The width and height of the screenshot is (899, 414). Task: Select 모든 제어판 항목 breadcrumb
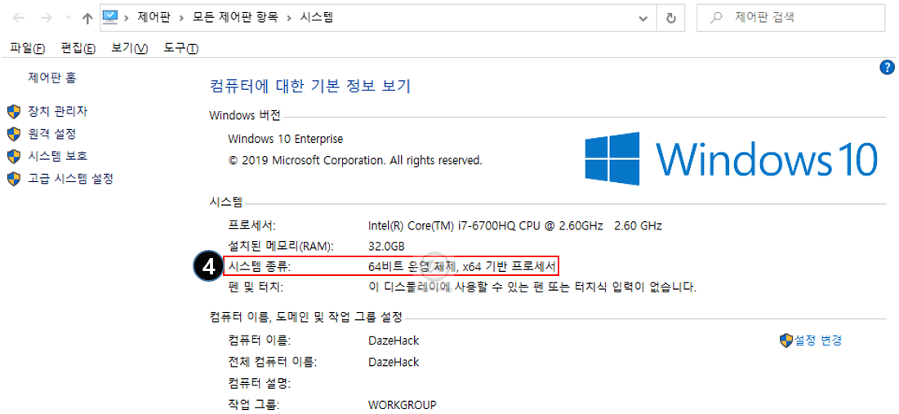[x=236, y=18]
